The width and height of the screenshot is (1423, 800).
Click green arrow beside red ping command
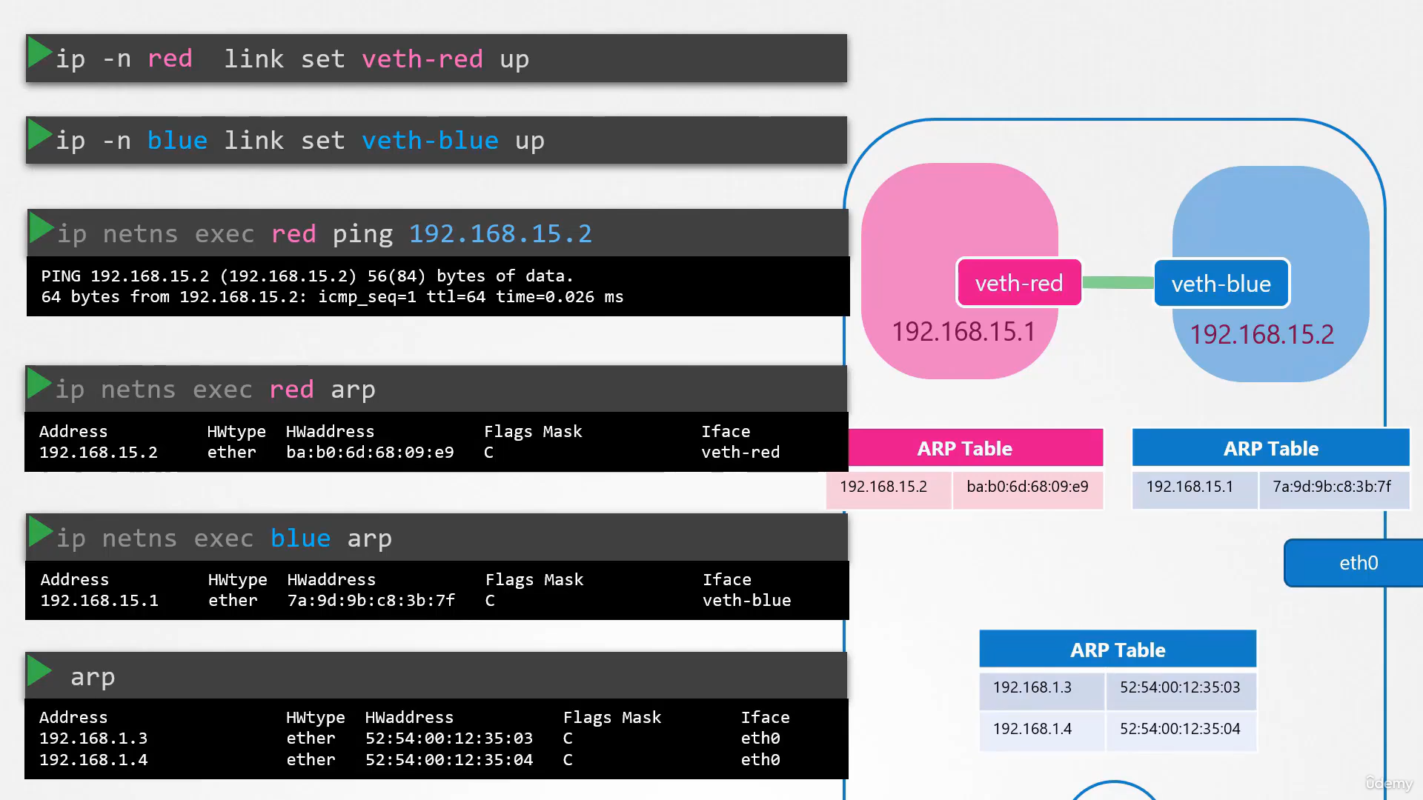(41, 228)
